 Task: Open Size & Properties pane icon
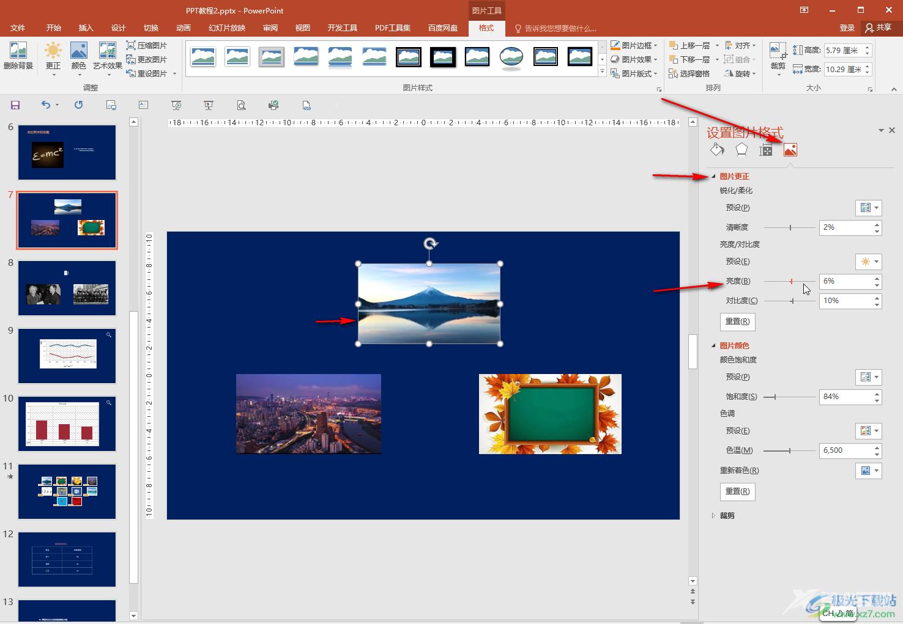tap(766, 150)
